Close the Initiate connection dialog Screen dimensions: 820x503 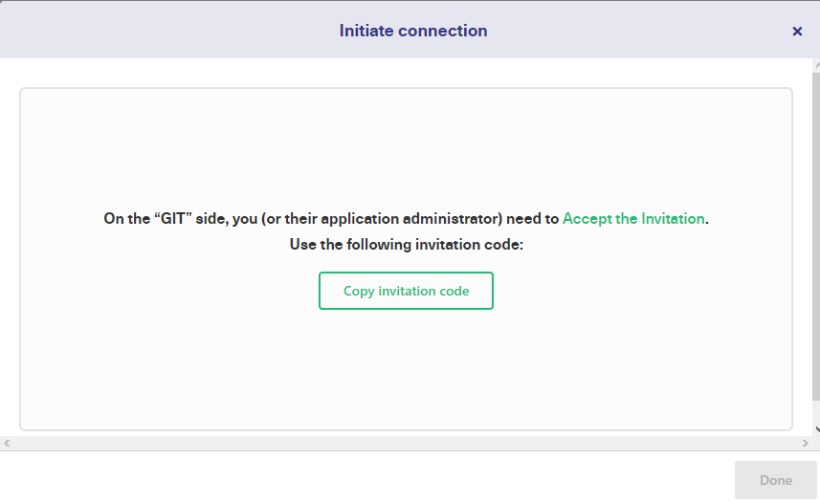coord(797,32)
